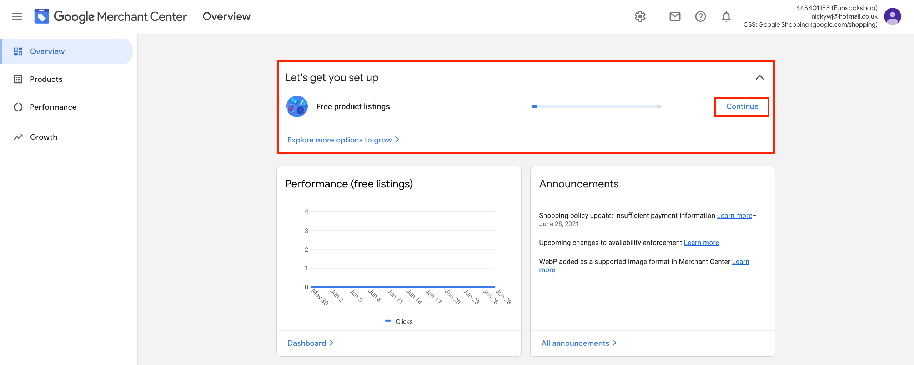Click the June 28, 2021 announcement date
The image size is (914, 365).
559,224
